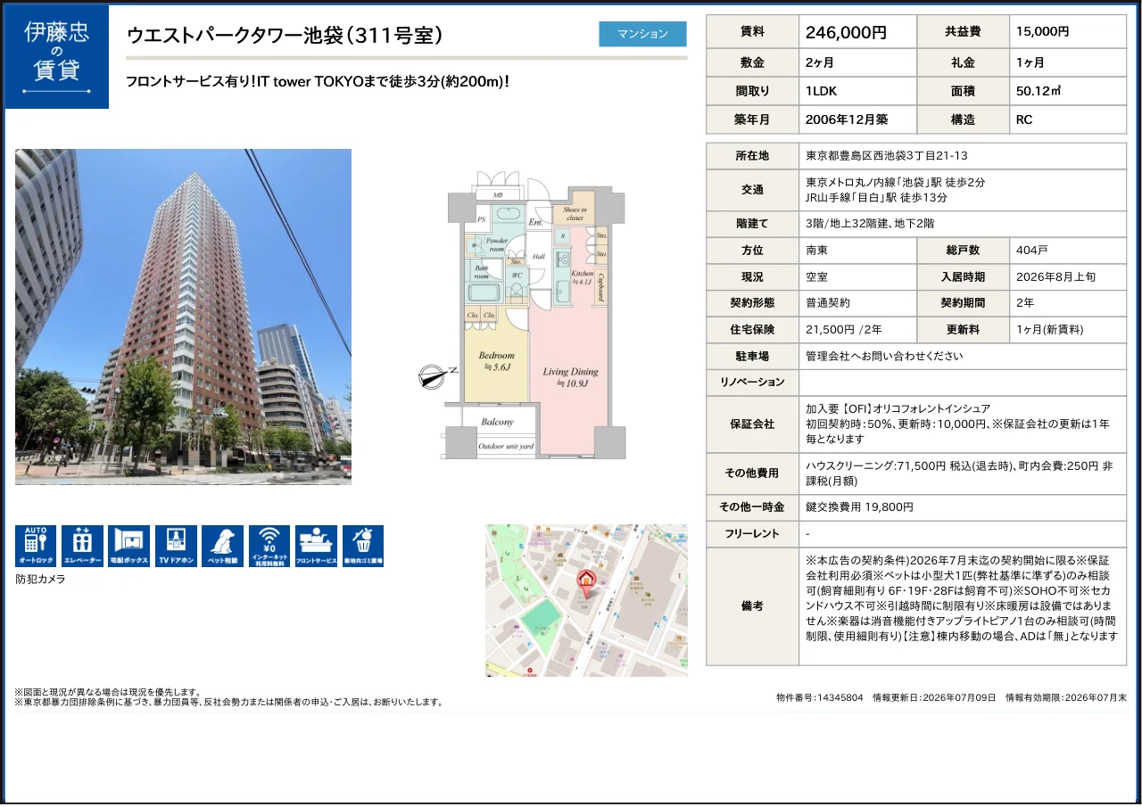The width and height of the screenshot is (1142, 807).
Task: Click the Bedroom ≒5.6J area of floor plan
Action: pos(495,361)
